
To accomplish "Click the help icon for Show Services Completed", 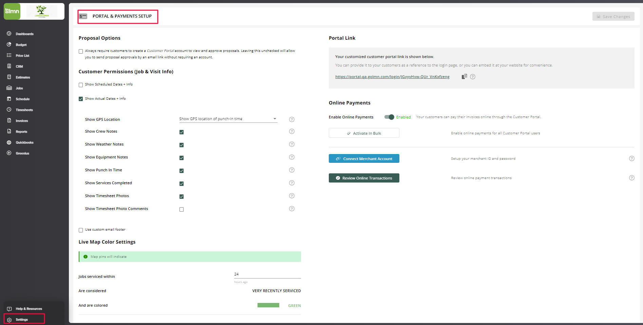I will pyautogui.click(x=291, y=183).
